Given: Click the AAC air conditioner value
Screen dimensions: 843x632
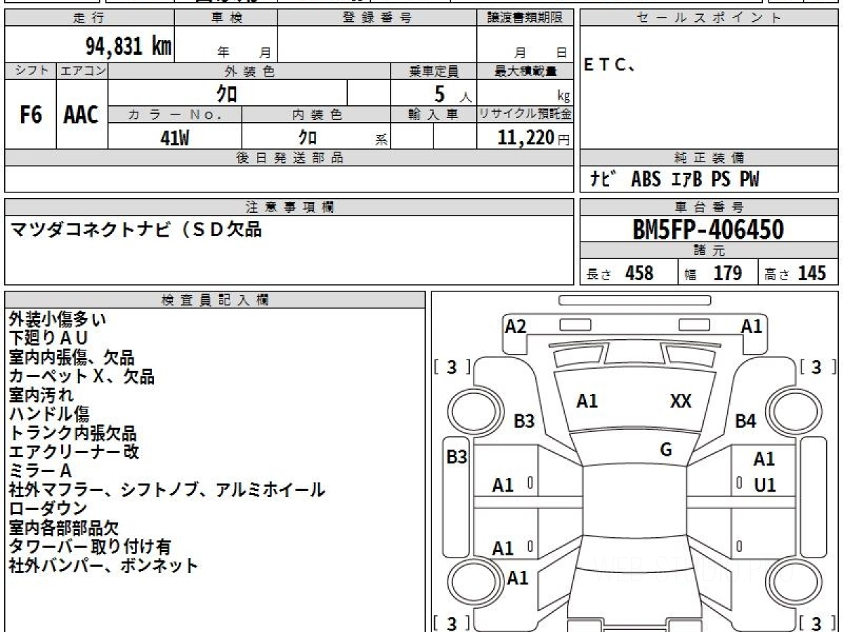Looking at the screenshot, I should (81, 115).
